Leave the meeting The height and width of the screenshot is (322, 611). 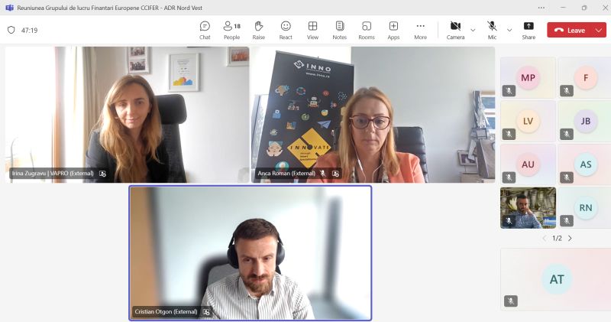[x=569, y=30]
